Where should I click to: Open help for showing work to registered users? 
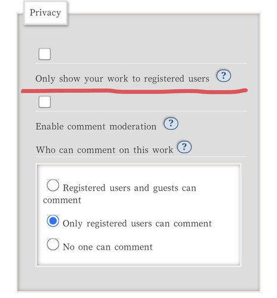pyautogui.click(x=223, y=76)
